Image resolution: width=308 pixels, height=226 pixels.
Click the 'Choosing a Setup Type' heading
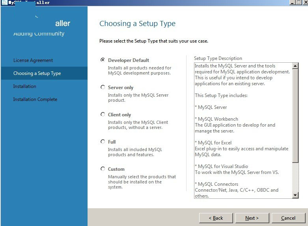pos(137,24)
